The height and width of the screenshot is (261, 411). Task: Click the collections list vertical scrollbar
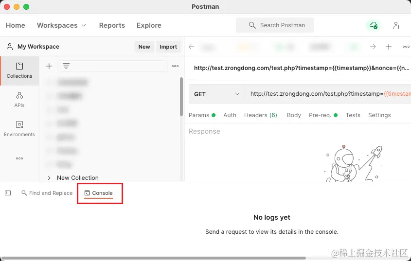tap(181, 96)
